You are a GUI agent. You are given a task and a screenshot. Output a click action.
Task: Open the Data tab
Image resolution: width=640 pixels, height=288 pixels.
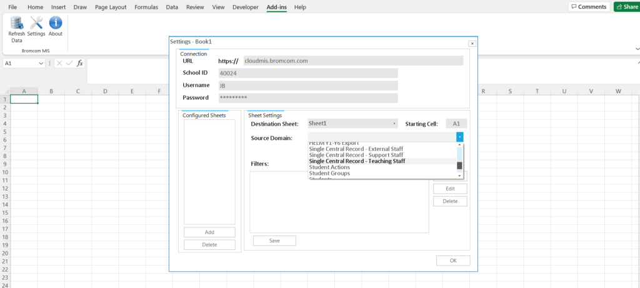[x=172, y=7]
